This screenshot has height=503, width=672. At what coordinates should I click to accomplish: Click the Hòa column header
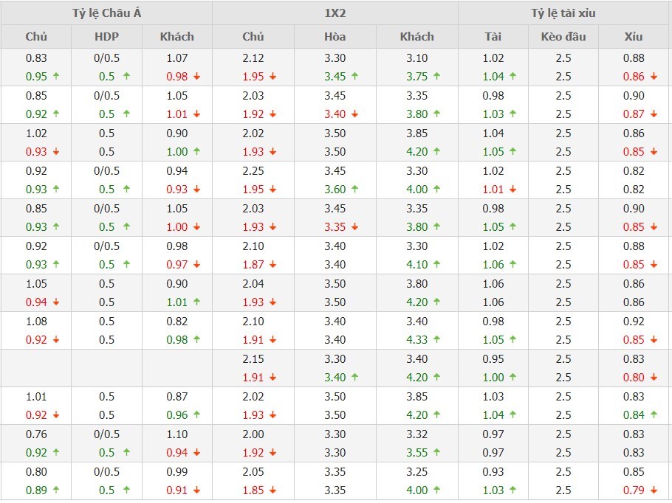point(335,37)
